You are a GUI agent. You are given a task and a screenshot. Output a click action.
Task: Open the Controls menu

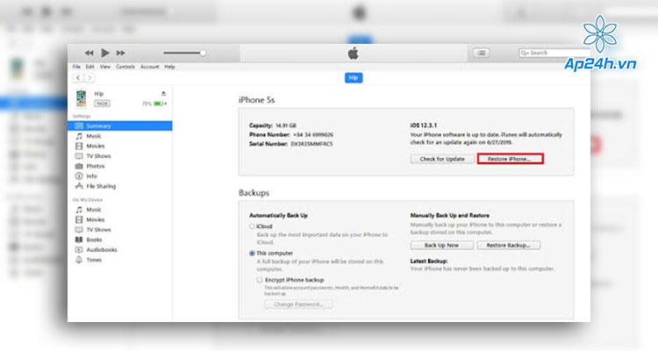(x=125, y=67)
